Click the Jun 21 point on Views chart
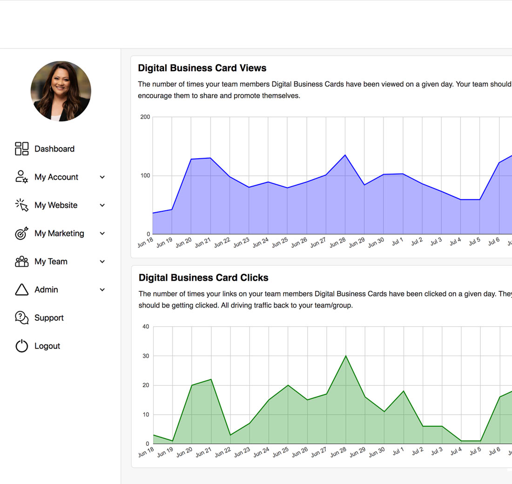 point(210,158)
